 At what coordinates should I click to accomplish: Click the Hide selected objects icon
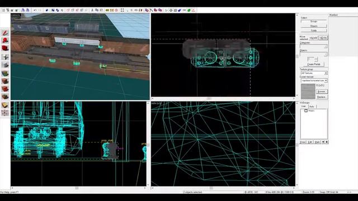[x=68, y=10]
